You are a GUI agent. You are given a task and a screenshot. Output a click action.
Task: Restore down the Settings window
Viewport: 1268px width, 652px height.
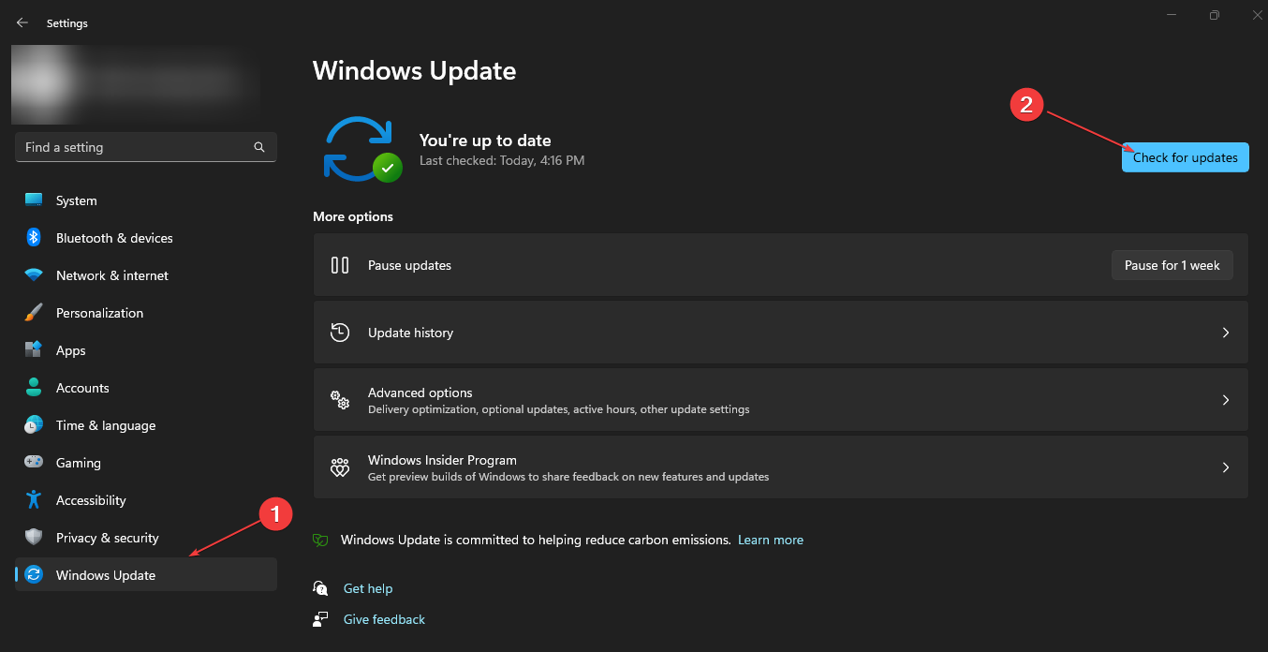[x=1215, y=15]
